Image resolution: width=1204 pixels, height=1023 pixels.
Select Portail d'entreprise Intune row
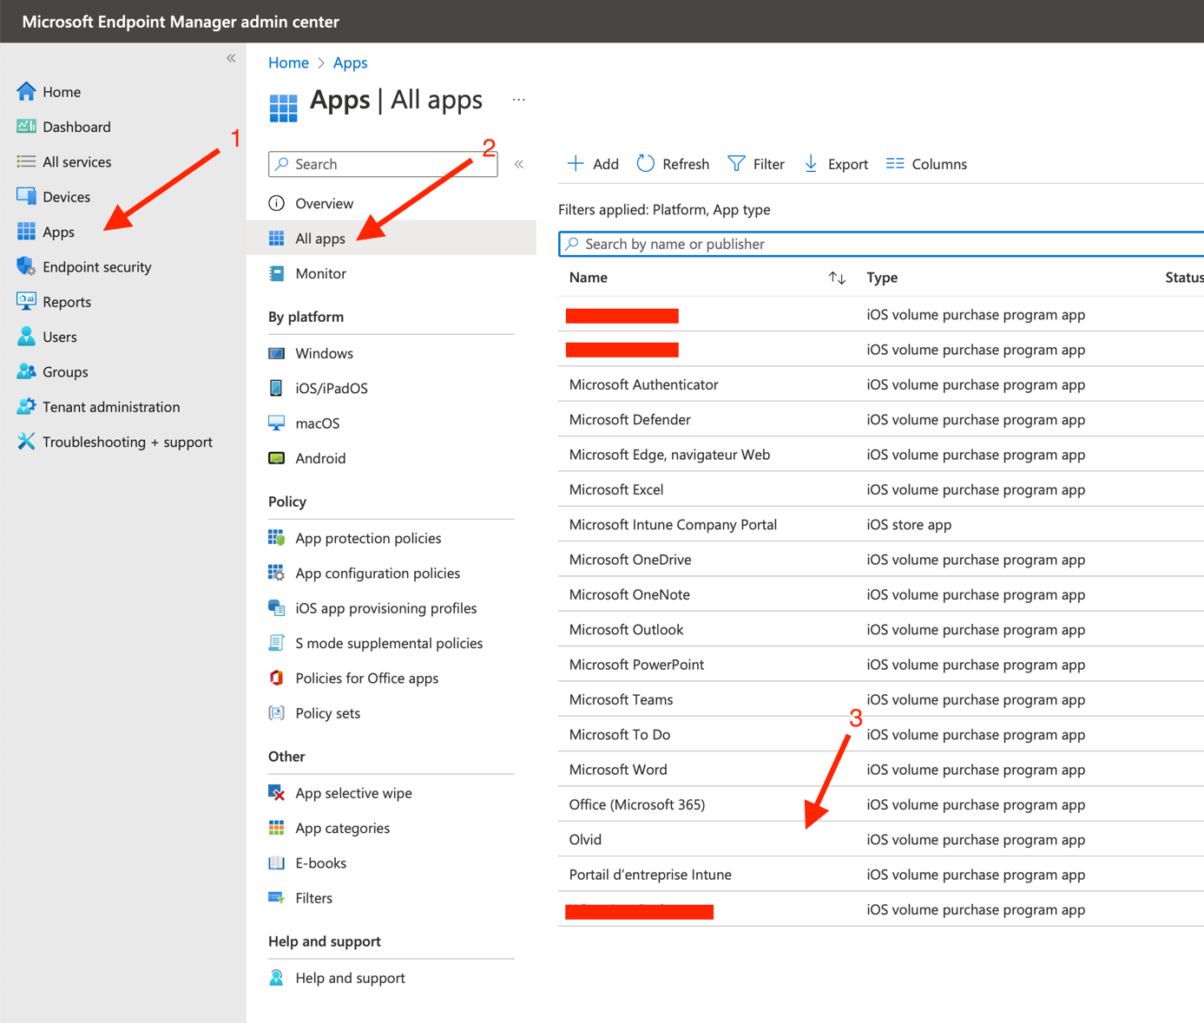click(881, 875)
